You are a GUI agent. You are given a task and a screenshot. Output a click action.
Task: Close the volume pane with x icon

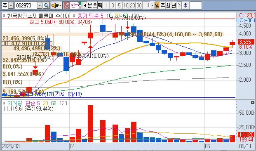[x=253, y=103]
